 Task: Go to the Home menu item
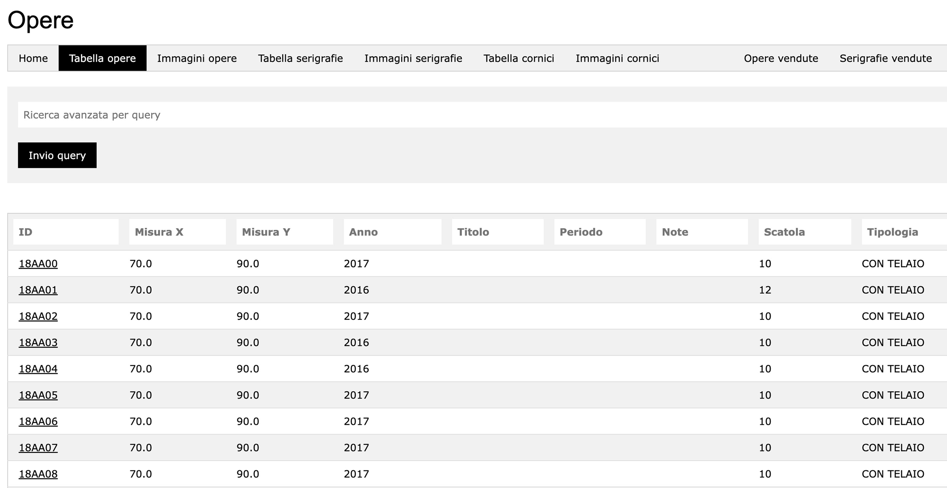tap(33, 58)
